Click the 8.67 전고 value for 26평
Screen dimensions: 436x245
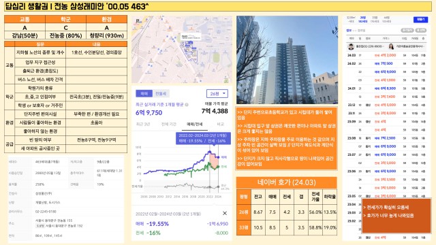258,212
